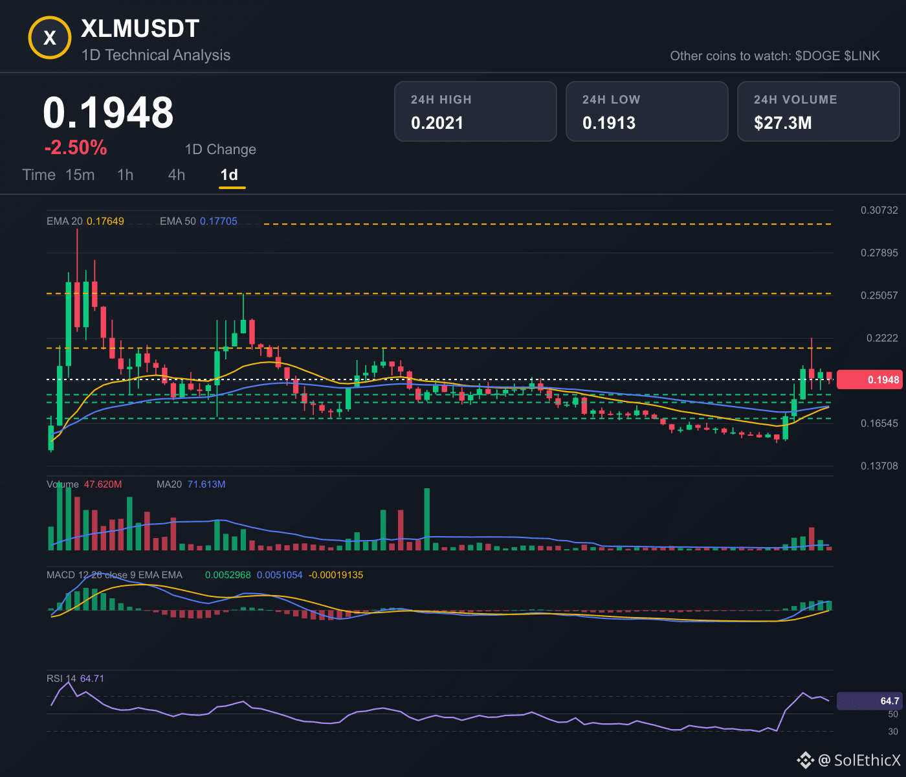Click the MA20 volume label
906x777 pixels.
click(x=170, y=484)
